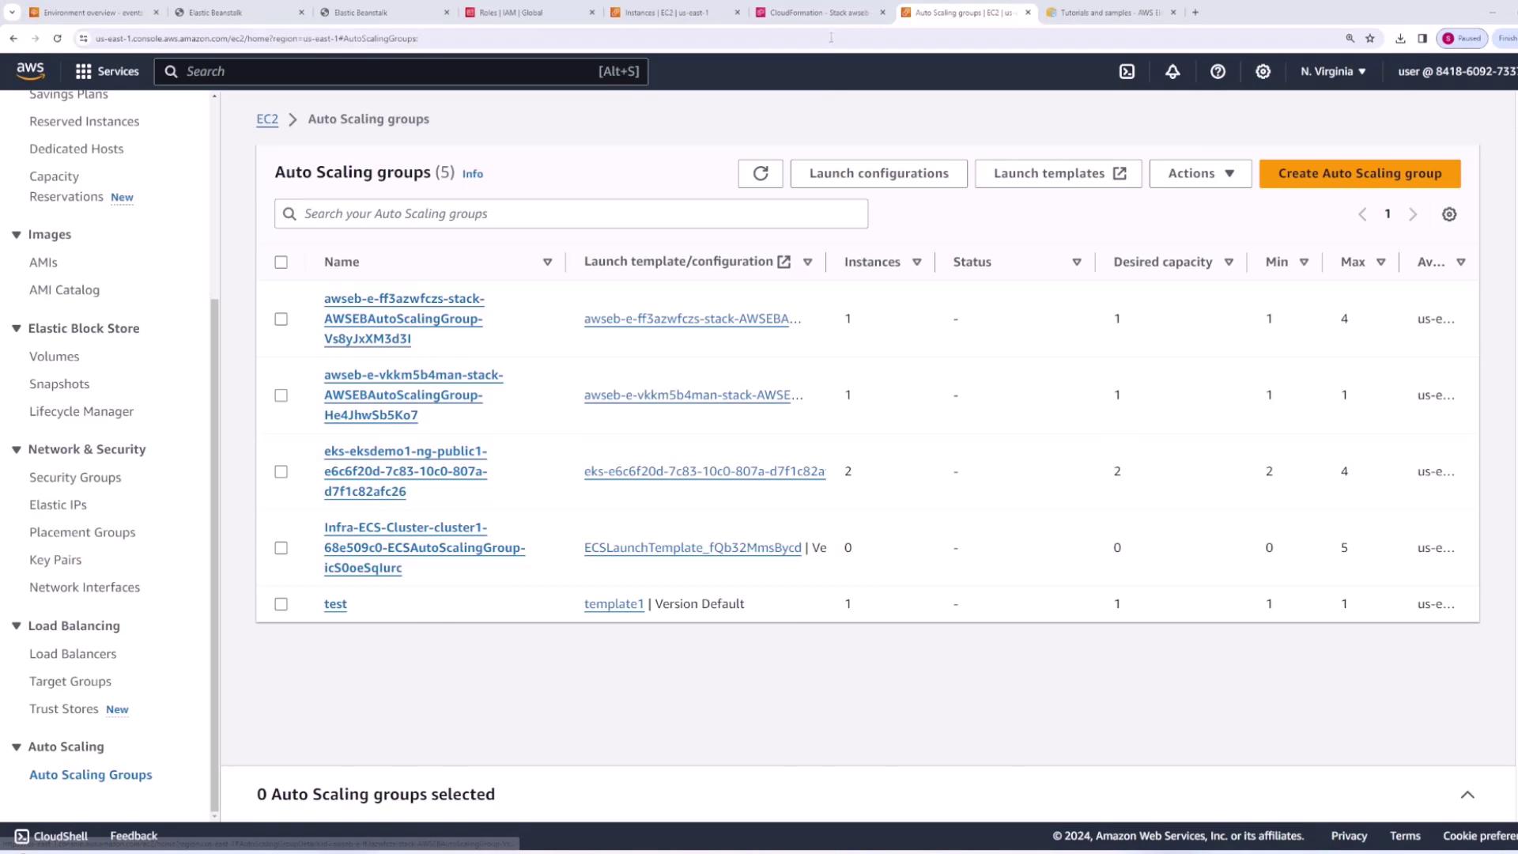Open the notifications bell icon
Image resolution: width=1518 pixels, height=854 pixels.
1172,71
